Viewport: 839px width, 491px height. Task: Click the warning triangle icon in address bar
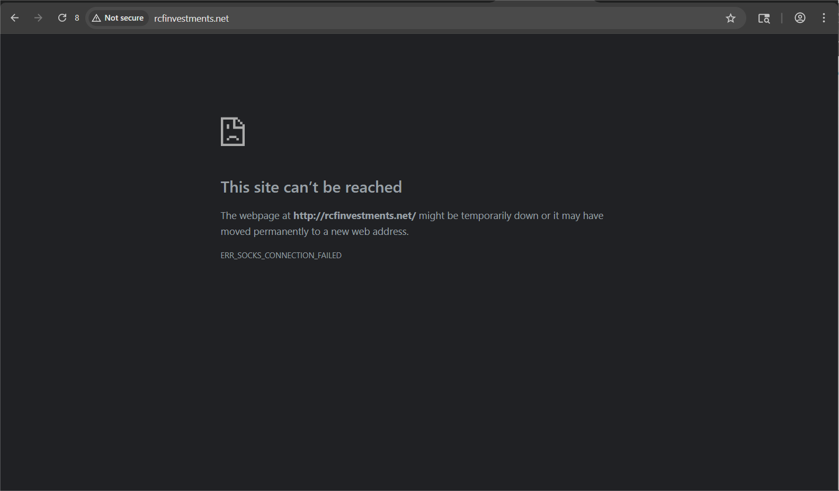tap(96, 19)
